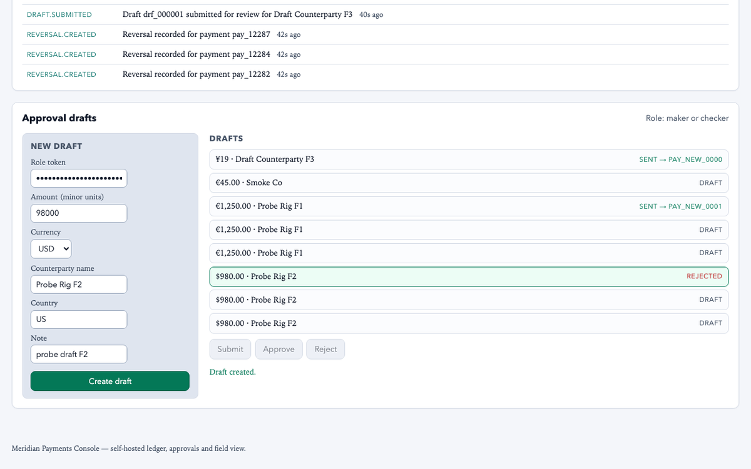Click the Submit button under drafts
Viewport: 751px width, 469px height.
point(230,349)
